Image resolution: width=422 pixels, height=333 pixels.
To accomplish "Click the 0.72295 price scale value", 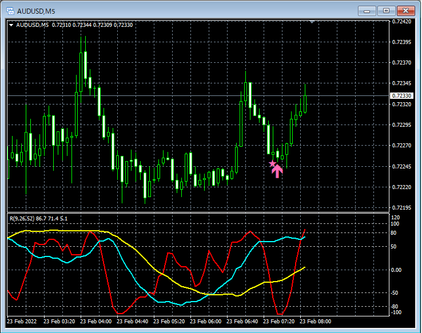I will point(401,125).
